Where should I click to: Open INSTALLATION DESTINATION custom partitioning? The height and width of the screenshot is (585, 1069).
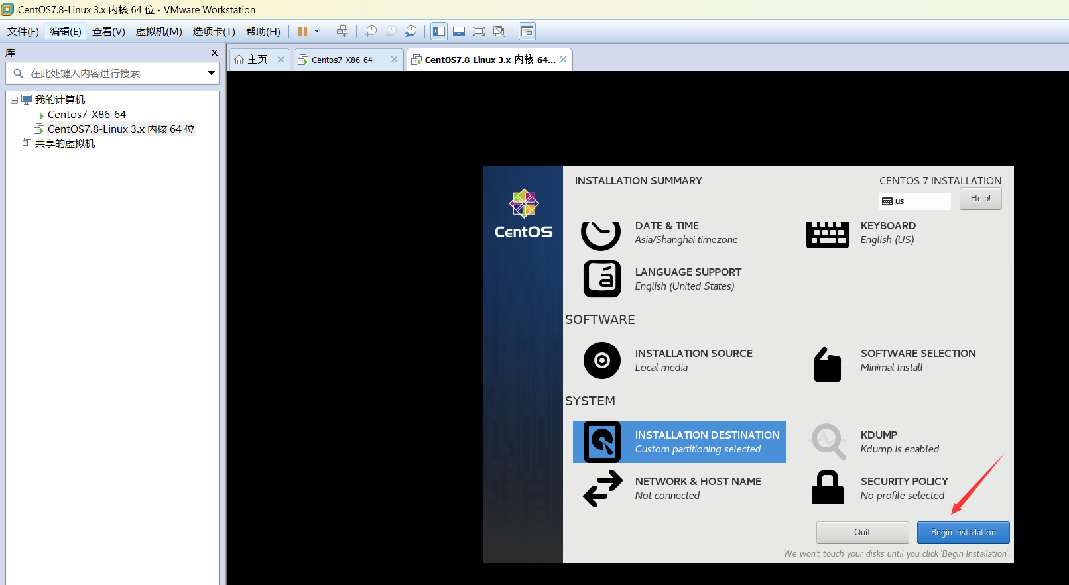(x=680, y=442)
